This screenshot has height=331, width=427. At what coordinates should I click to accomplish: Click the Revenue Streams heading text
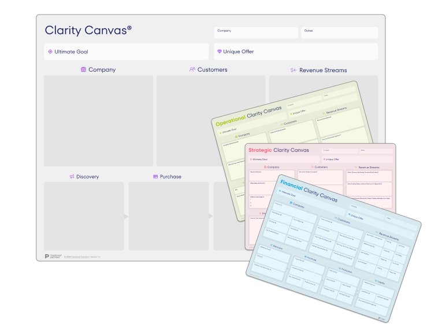(x=323, y=70)
